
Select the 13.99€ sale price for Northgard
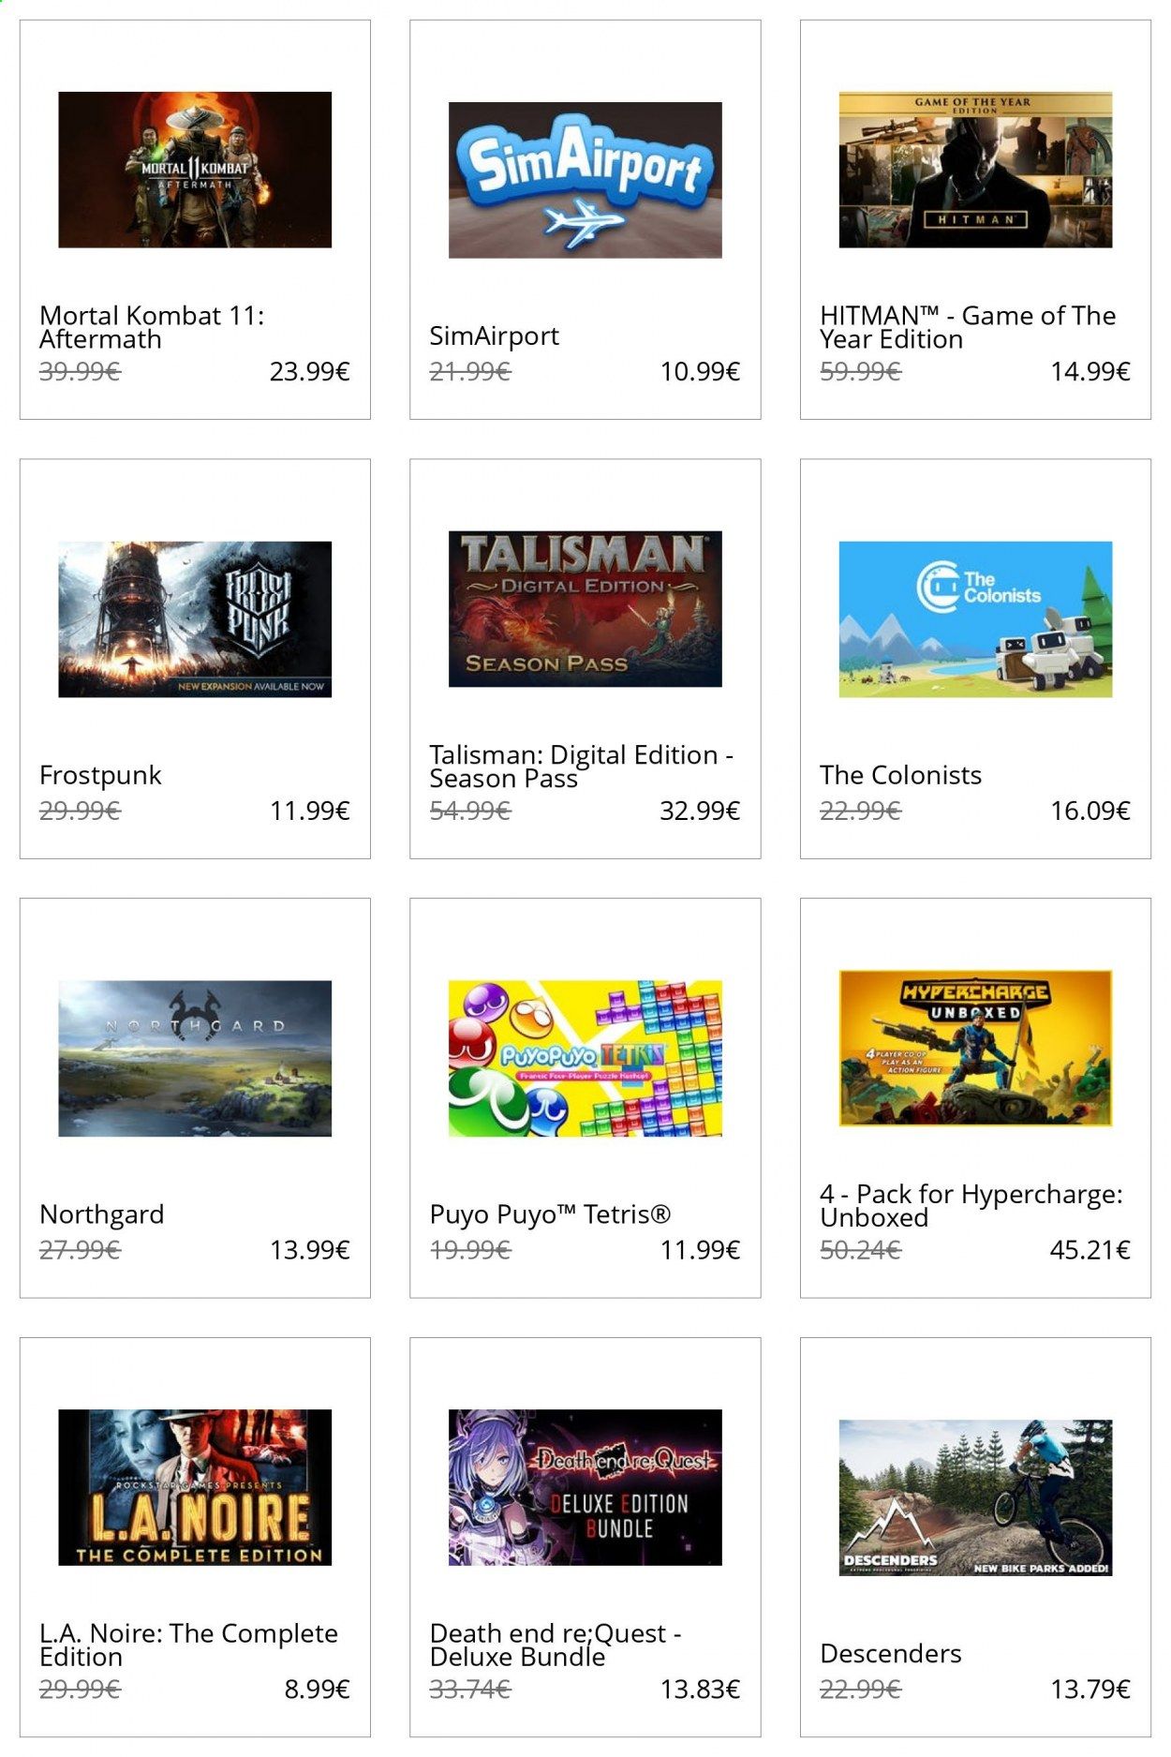[310, 1250]
